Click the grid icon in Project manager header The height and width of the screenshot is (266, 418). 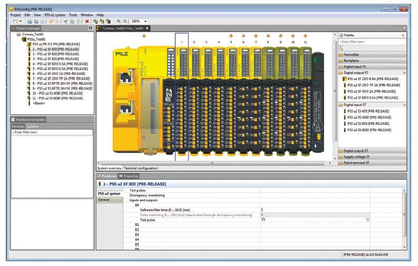pos(91,28)
